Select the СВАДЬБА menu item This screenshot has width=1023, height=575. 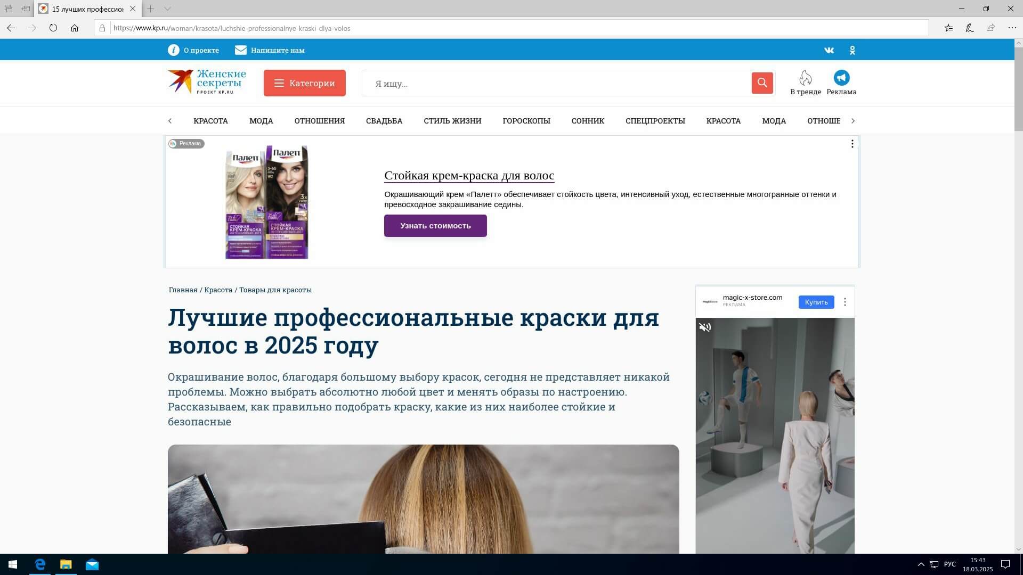coord(384,121)
